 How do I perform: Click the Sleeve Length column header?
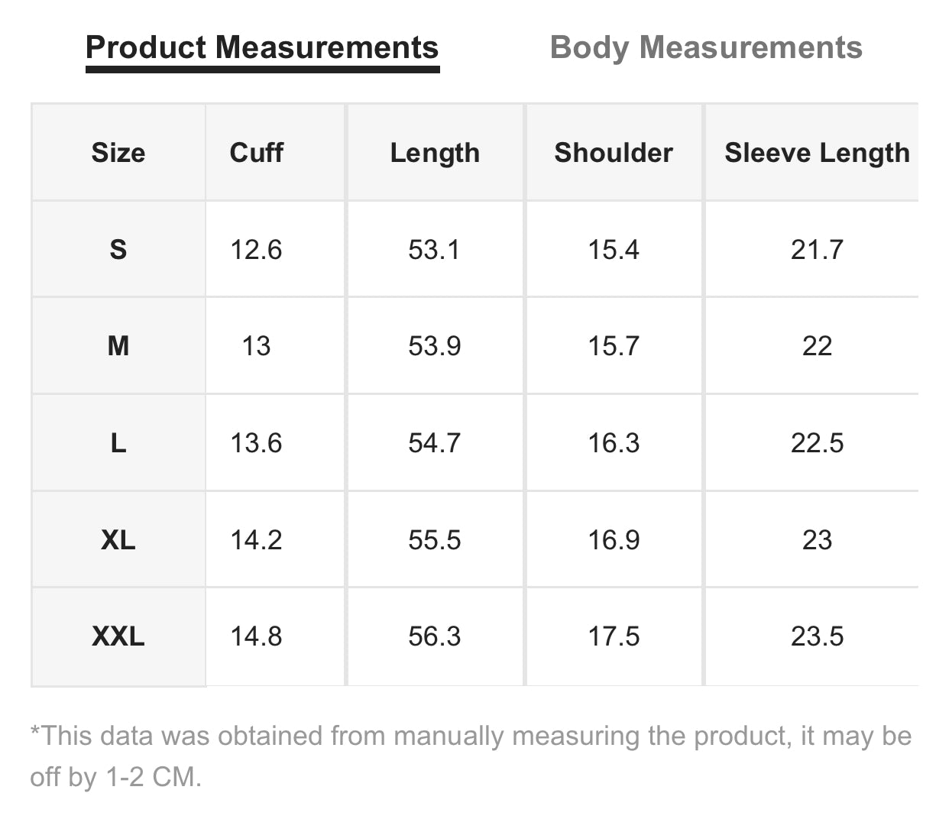click(x=817, y=153)
